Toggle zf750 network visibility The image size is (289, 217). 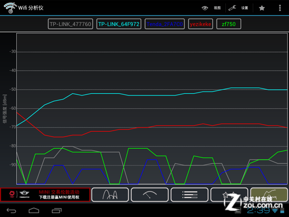[x=228, y=24]
